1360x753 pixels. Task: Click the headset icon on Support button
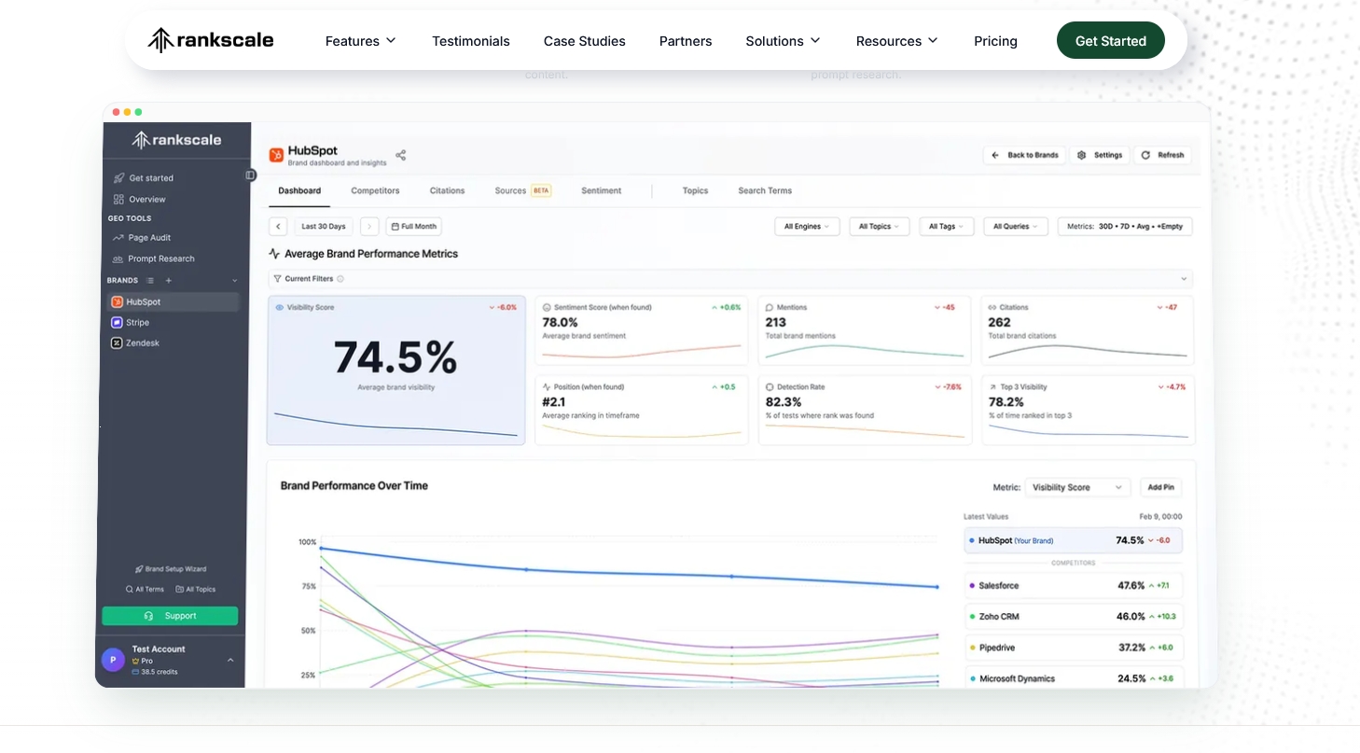[148, 616]
